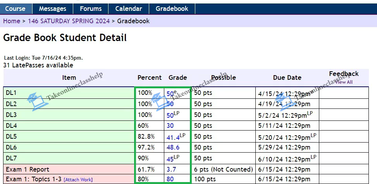This screenshot has width=377, height=184.
Task: Open DL1 grade link of 50
Action: tap(170, 94)
